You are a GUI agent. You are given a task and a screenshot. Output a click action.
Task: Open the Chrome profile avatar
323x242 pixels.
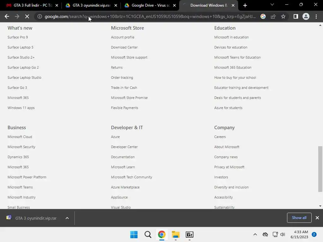pos(306,16)
